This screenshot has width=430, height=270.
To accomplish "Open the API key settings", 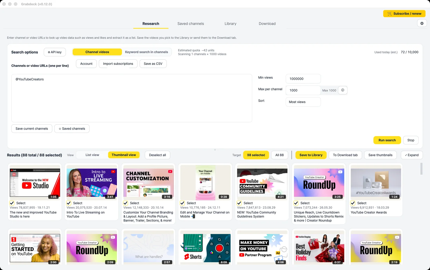I will click(55, 52).
